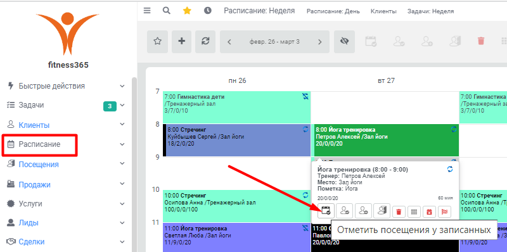Screen dimensions: 507x252
Task: Click the popup red checkered flag icon
Action: pos(444,211)
